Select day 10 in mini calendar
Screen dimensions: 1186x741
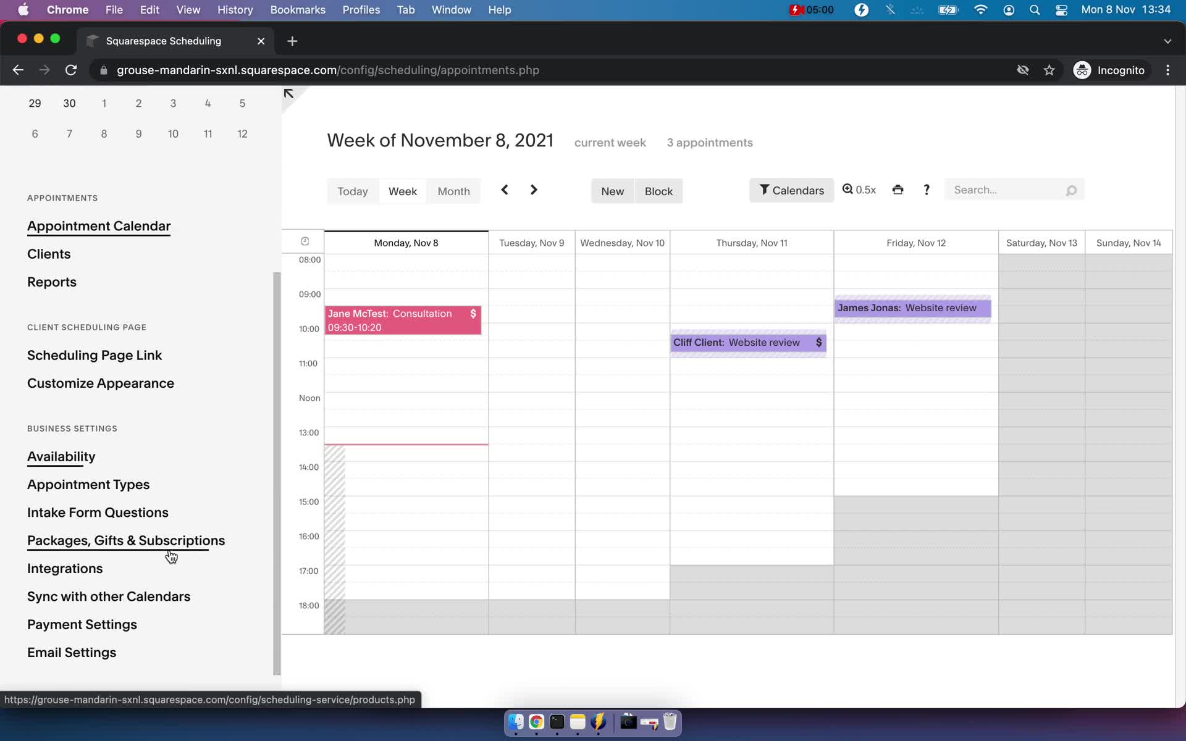pos(173,133)
